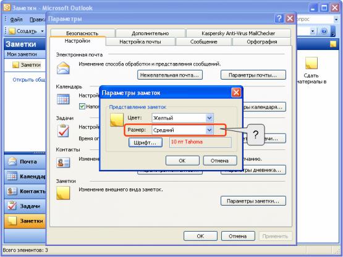This screenshot has height=257, width=343.
Task: Go to the Орфография tab
Action: coord(262,41)
